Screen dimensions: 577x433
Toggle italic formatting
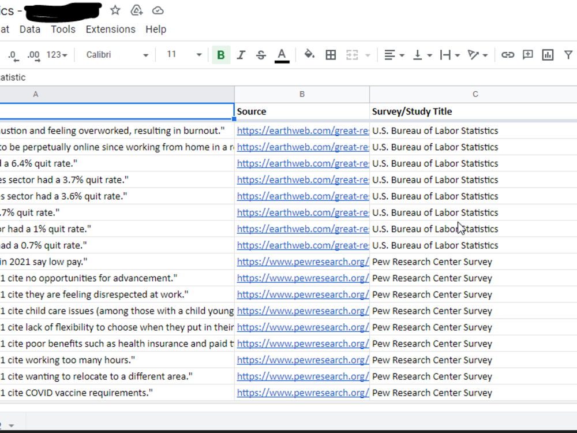click(241, 55)
